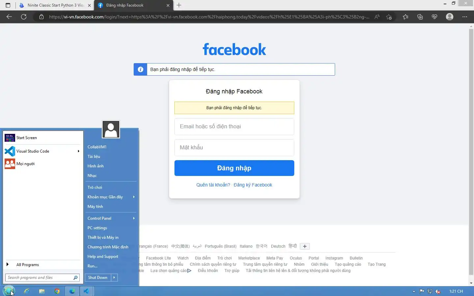Click the address bar URL
The height and width of the screenshot is (296, 474).
coord(209,17)
